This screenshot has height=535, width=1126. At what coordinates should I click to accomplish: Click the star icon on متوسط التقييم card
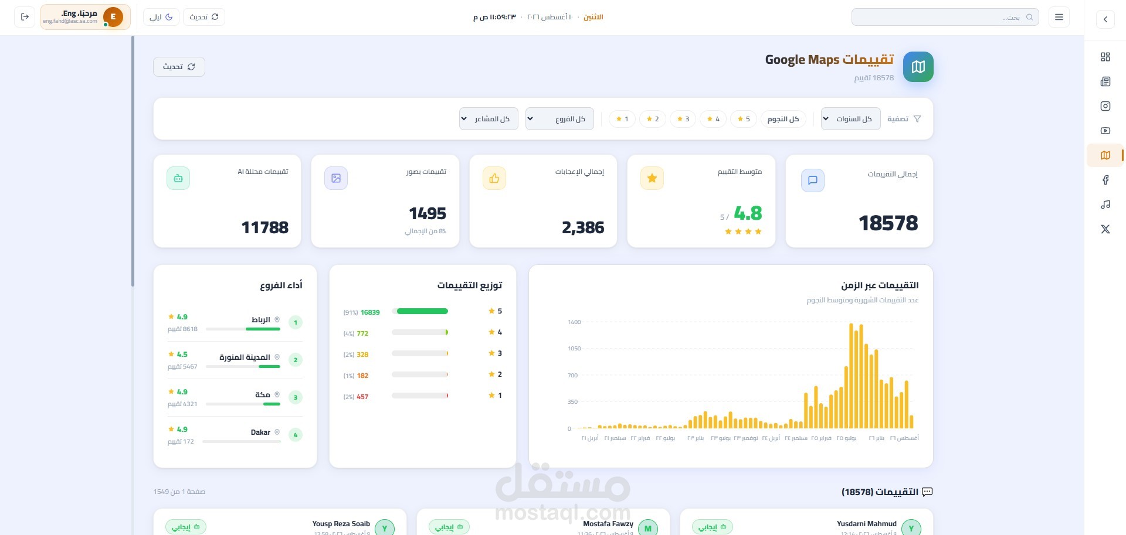[x=652, y=178]
